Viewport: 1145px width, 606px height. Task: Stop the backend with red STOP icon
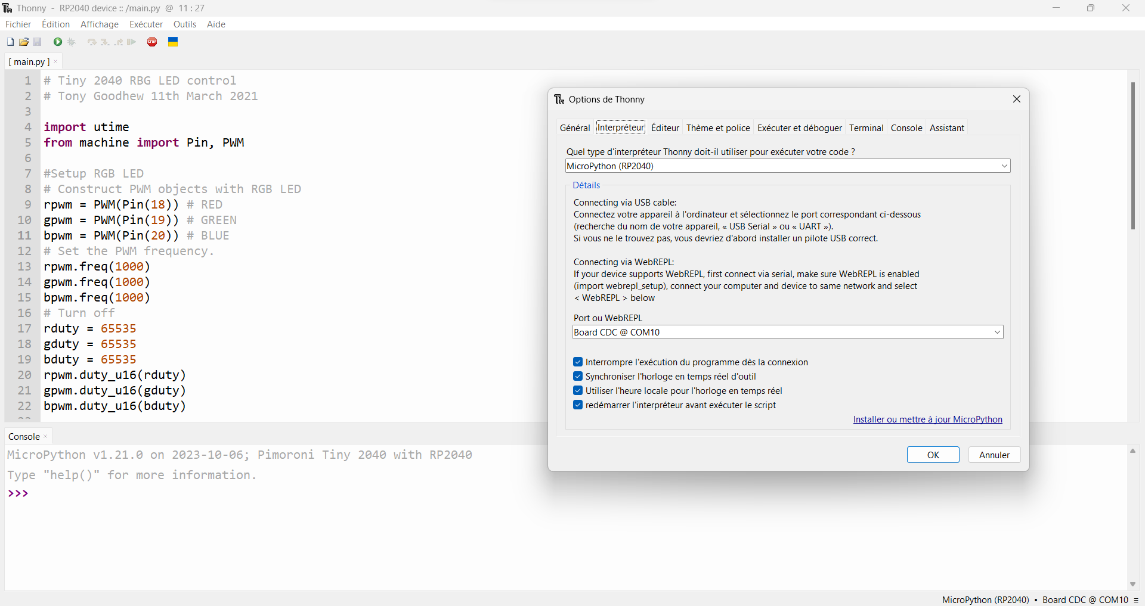(x=152, y=42)
